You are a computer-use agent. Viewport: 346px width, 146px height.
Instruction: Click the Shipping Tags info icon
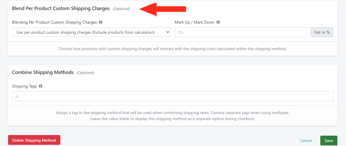point(40,86)
